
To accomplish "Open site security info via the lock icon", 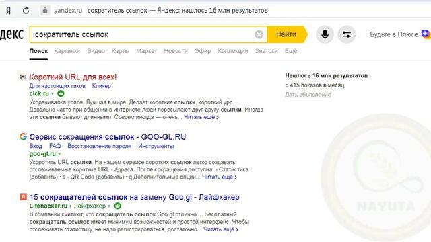I will 45,11.
